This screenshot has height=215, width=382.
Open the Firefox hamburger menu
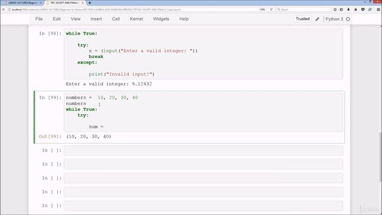click(378, 10)
